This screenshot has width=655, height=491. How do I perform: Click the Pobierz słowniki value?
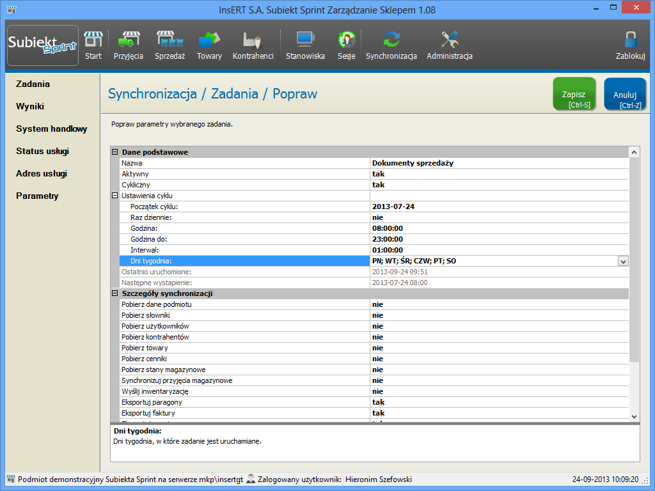pyautogui.click(x=499, y=315)
